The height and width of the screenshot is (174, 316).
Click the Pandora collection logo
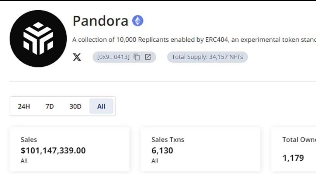[x=38, y=39]
